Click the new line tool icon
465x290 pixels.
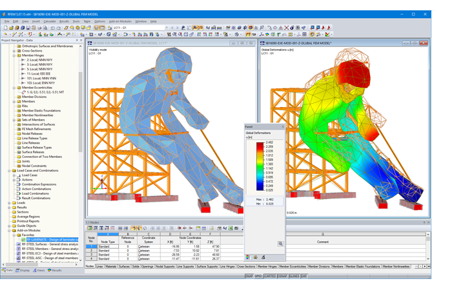tap(14, 34)
